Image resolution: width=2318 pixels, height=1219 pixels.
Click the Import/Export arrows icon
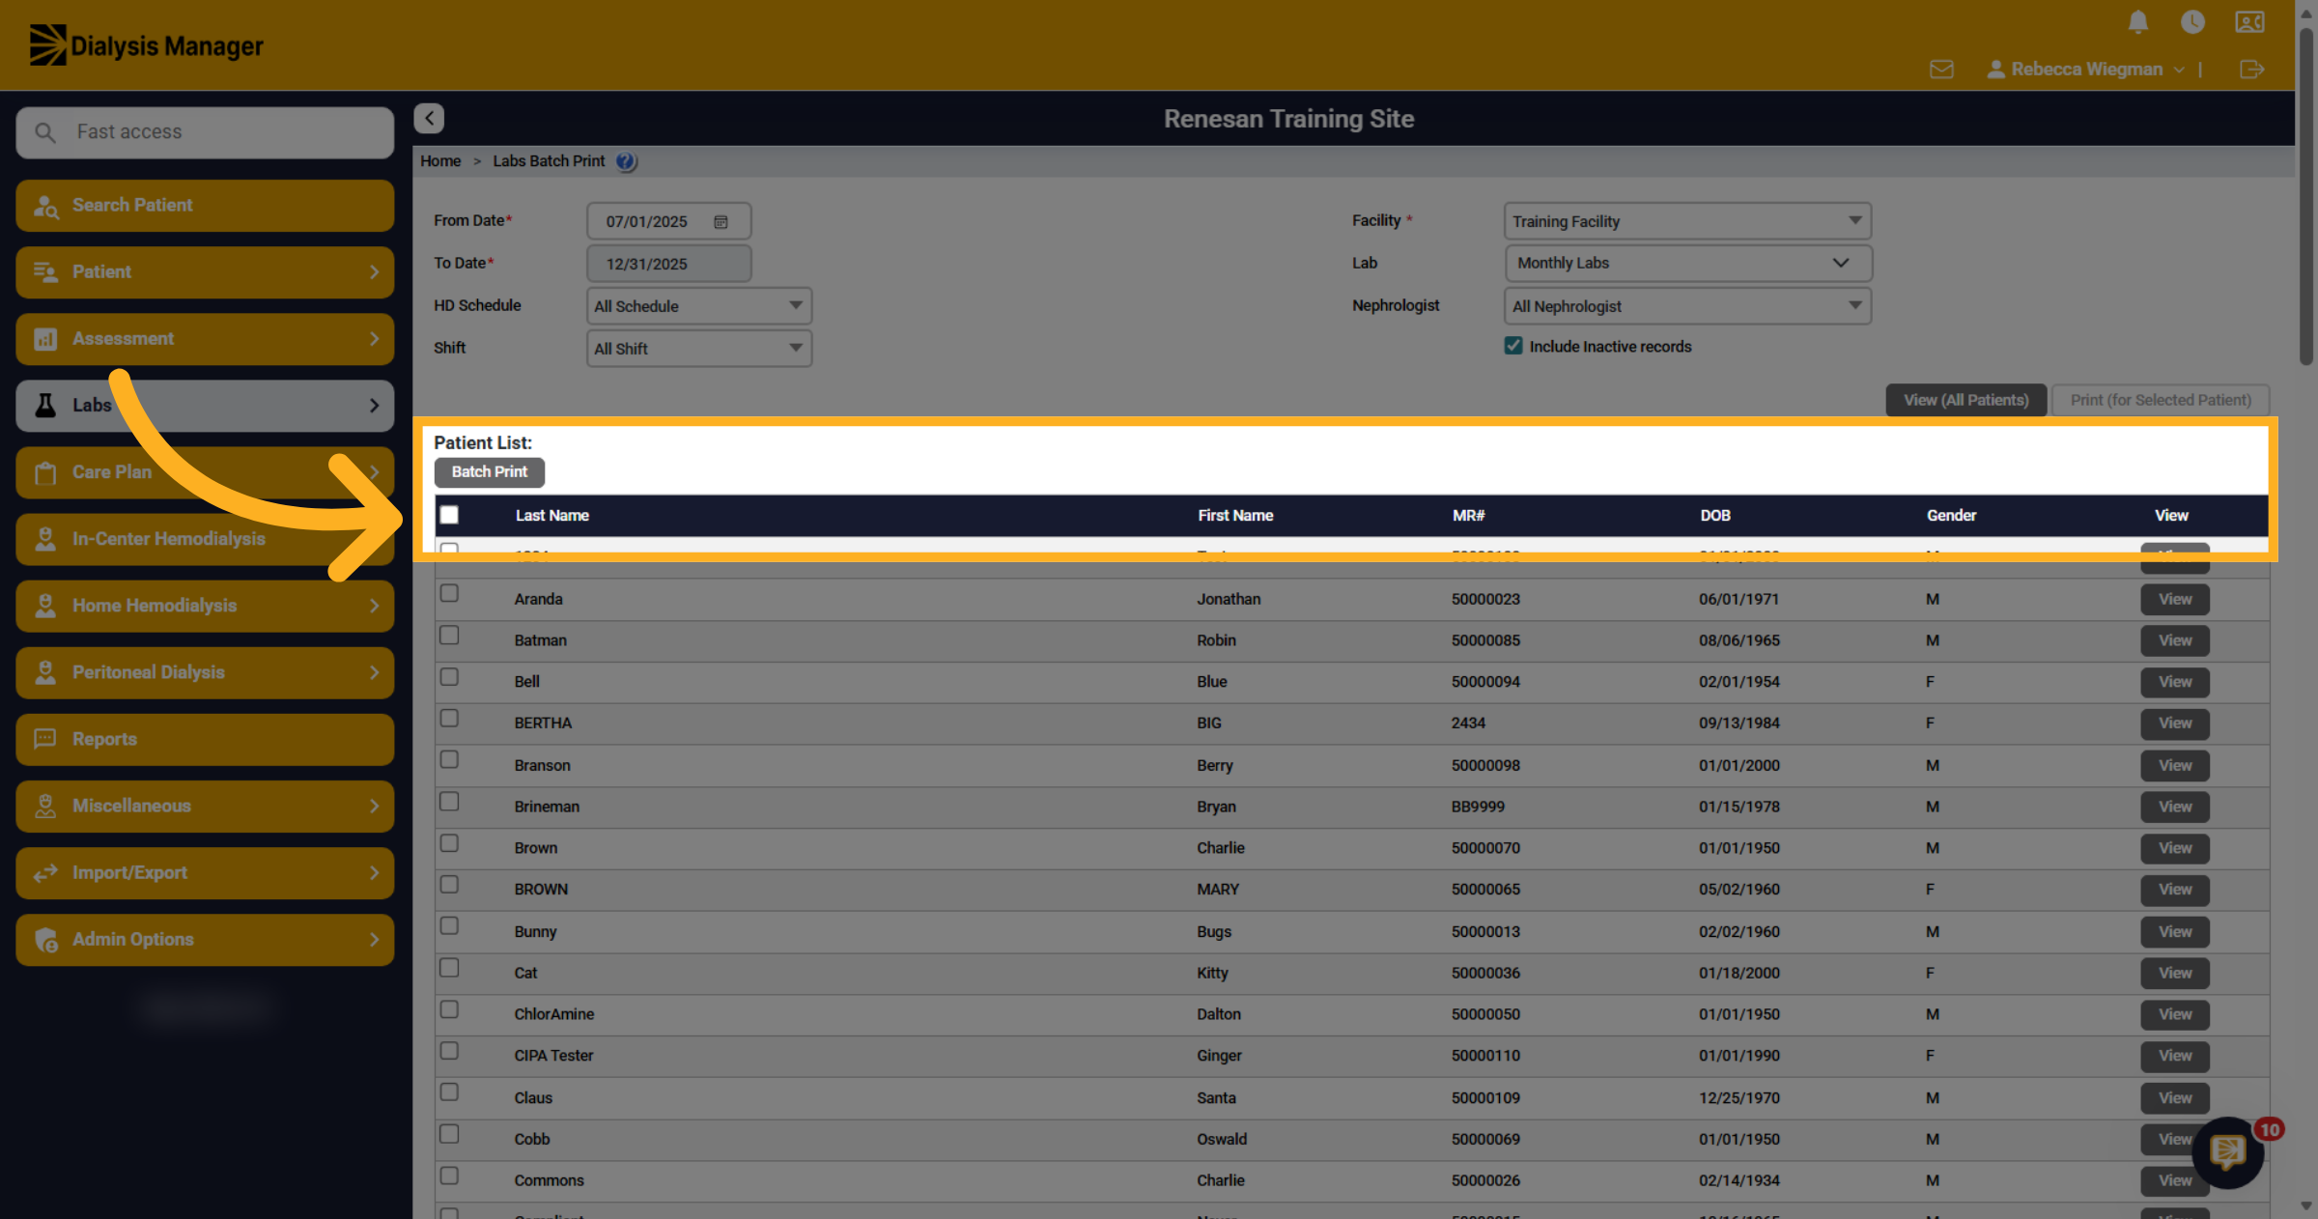(x=45, y=873)
